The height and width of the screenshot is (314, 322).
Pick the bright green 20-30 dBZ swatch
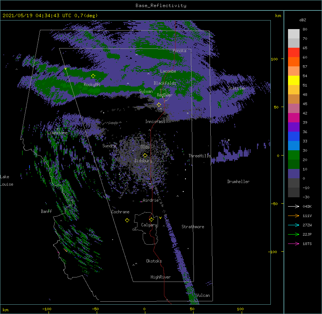click(294, 155)
